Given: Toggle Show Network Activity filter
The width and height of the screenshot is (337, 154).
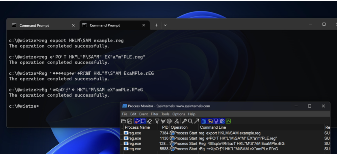Looking at the screenshot, I should 216,121.
